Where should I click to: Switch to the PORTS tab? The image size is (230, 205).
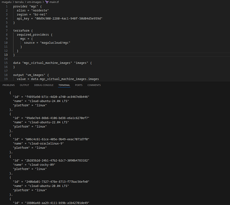[x=78, y=85]
